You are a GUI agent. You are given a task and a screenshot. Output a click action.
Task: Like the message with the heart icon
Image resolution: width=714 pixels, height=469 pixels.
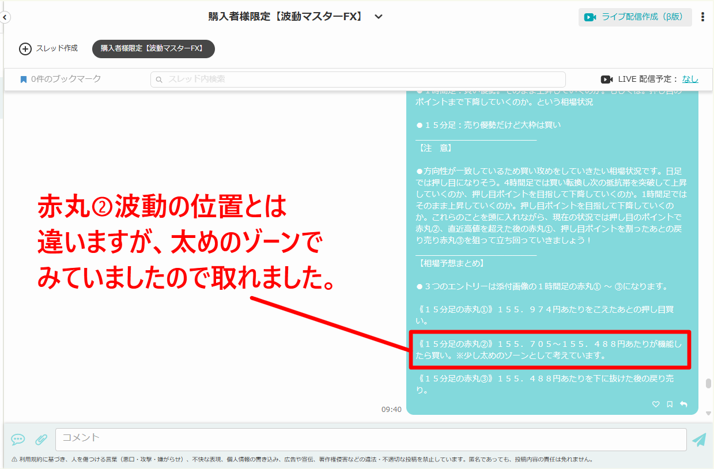tap(655, 404)
